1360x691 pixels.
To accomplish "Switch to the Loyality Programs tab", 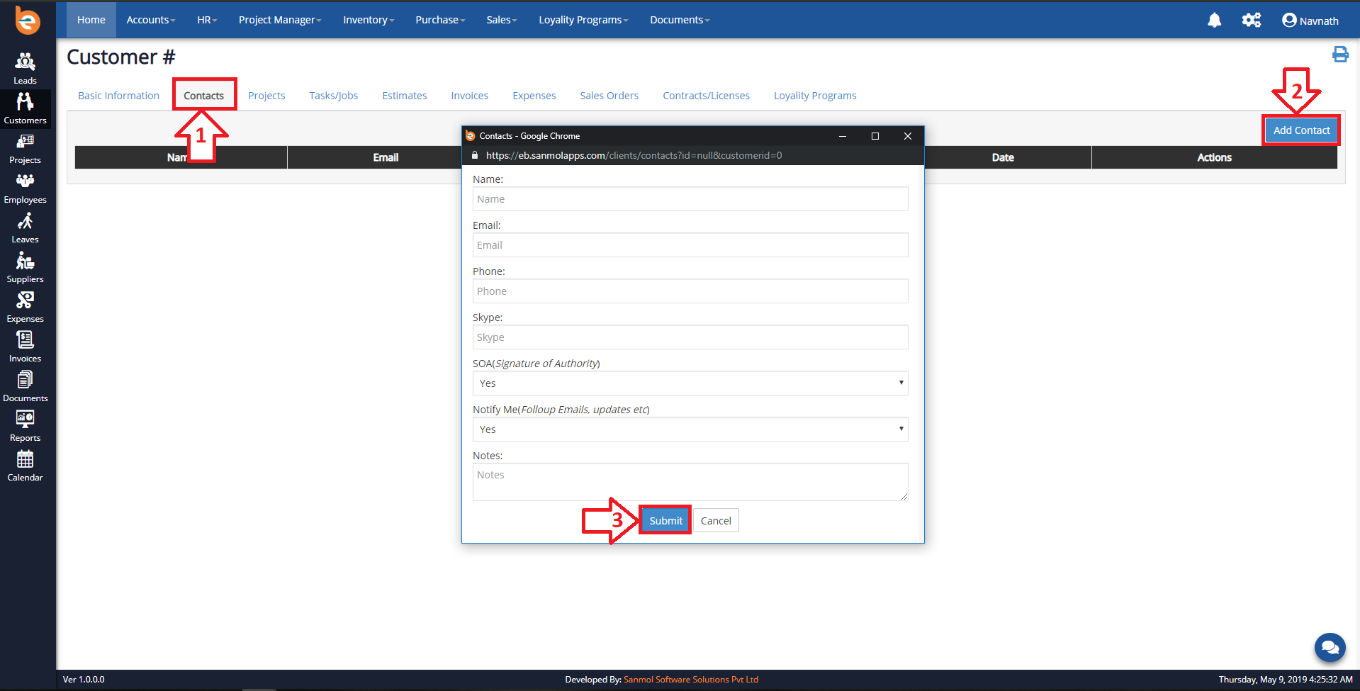I will tap(815, 96).
